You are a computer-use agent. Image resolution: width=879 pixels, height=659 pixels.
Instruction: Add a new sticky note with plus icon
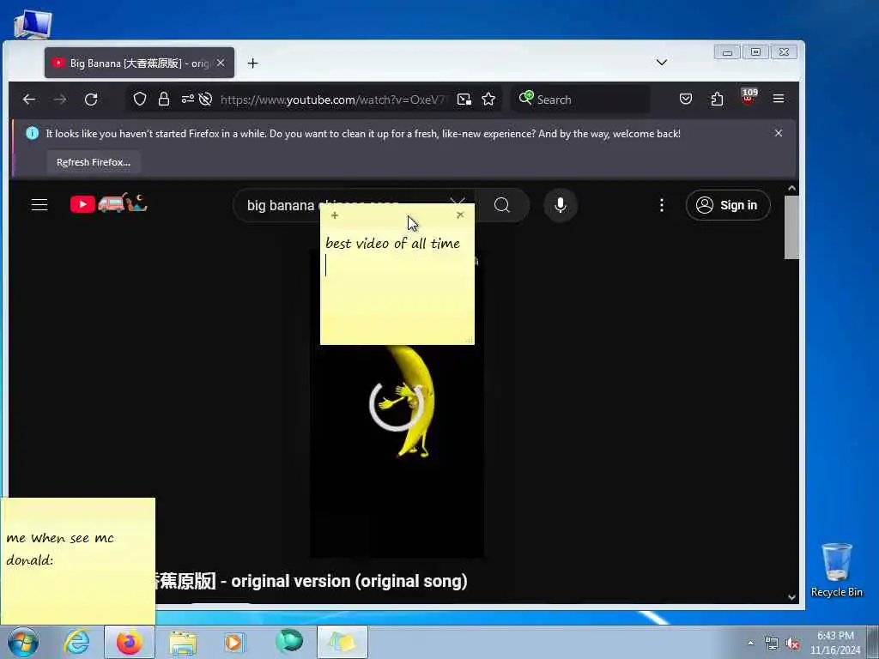[335, 215]
